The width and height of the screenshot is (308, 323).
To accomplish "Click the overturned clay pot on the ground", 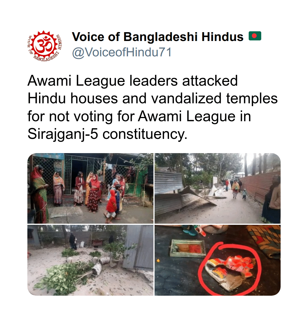I will (x=97, y=271).
